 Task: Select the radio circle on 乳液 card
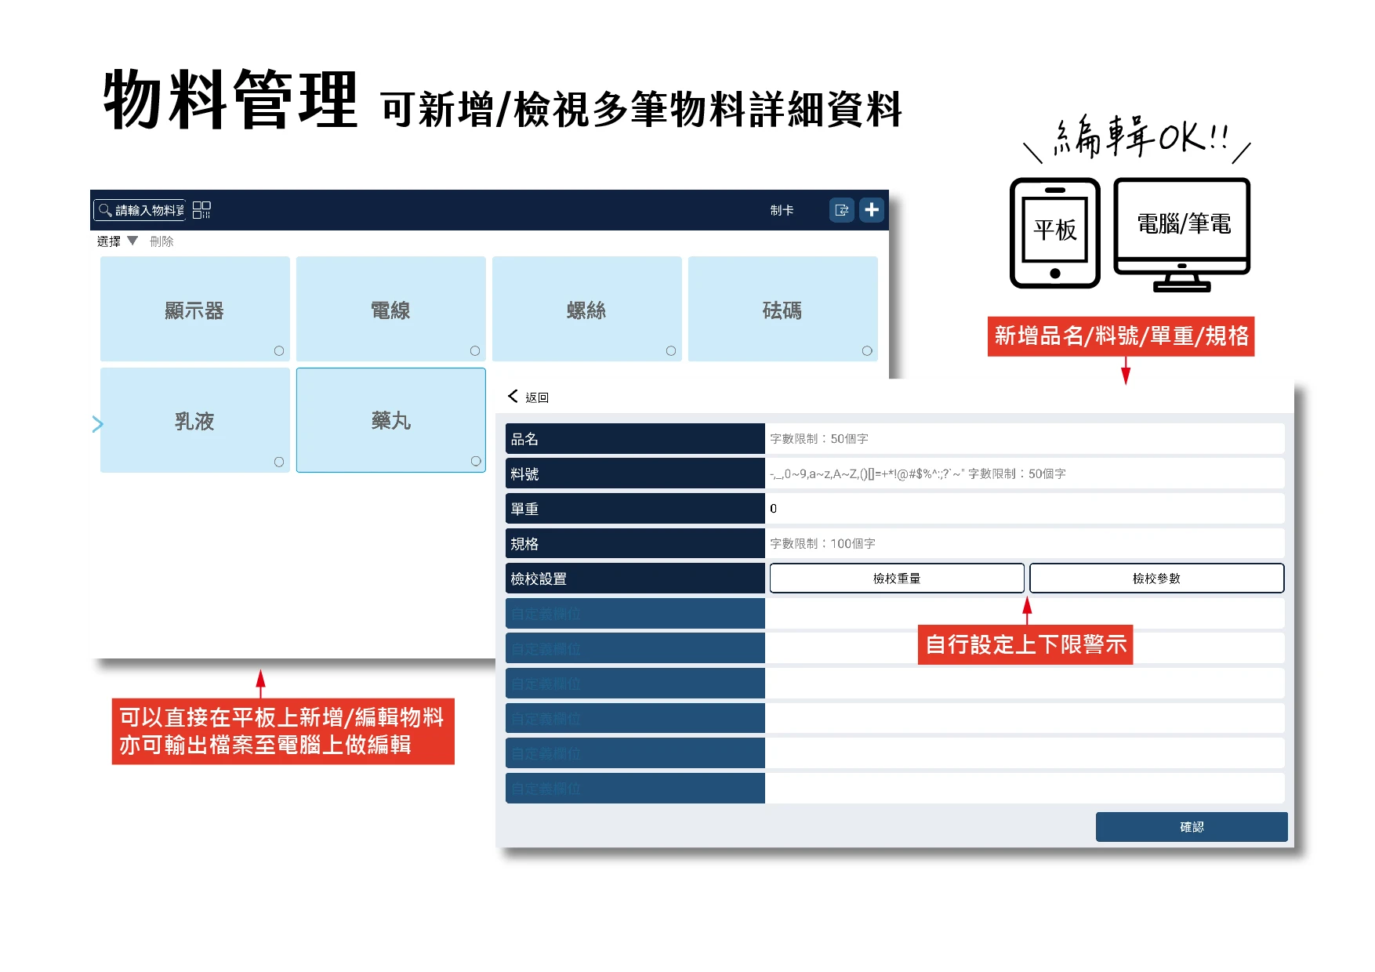(279, 462)
